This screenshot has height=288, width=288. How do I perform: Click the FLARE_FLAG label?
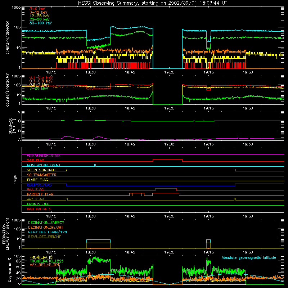pos(37,180)
